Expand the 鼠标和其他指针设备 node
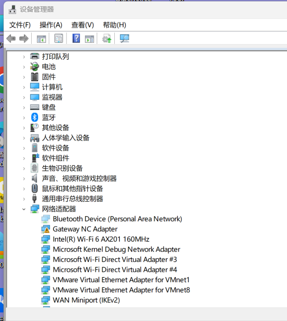The height and width of the screenshot is (321, 287). [x=24, y=189]
